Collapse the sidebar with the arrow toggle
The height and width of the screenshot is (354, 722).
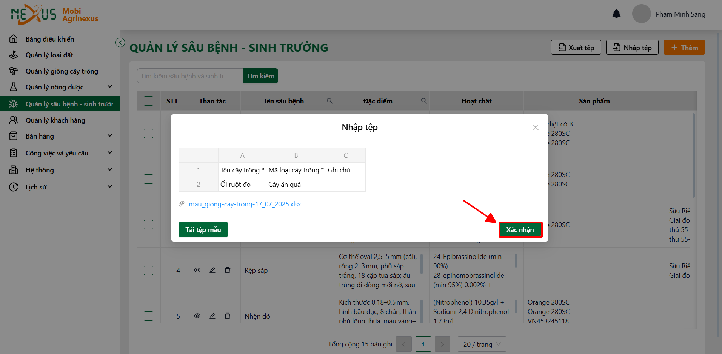click(120, 43)
